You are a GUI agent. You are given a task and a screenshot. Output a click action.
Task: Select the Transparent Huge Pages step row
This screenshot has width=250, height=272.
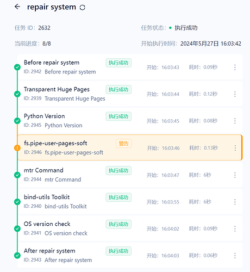pyautogui.click(x=130, y=94)
